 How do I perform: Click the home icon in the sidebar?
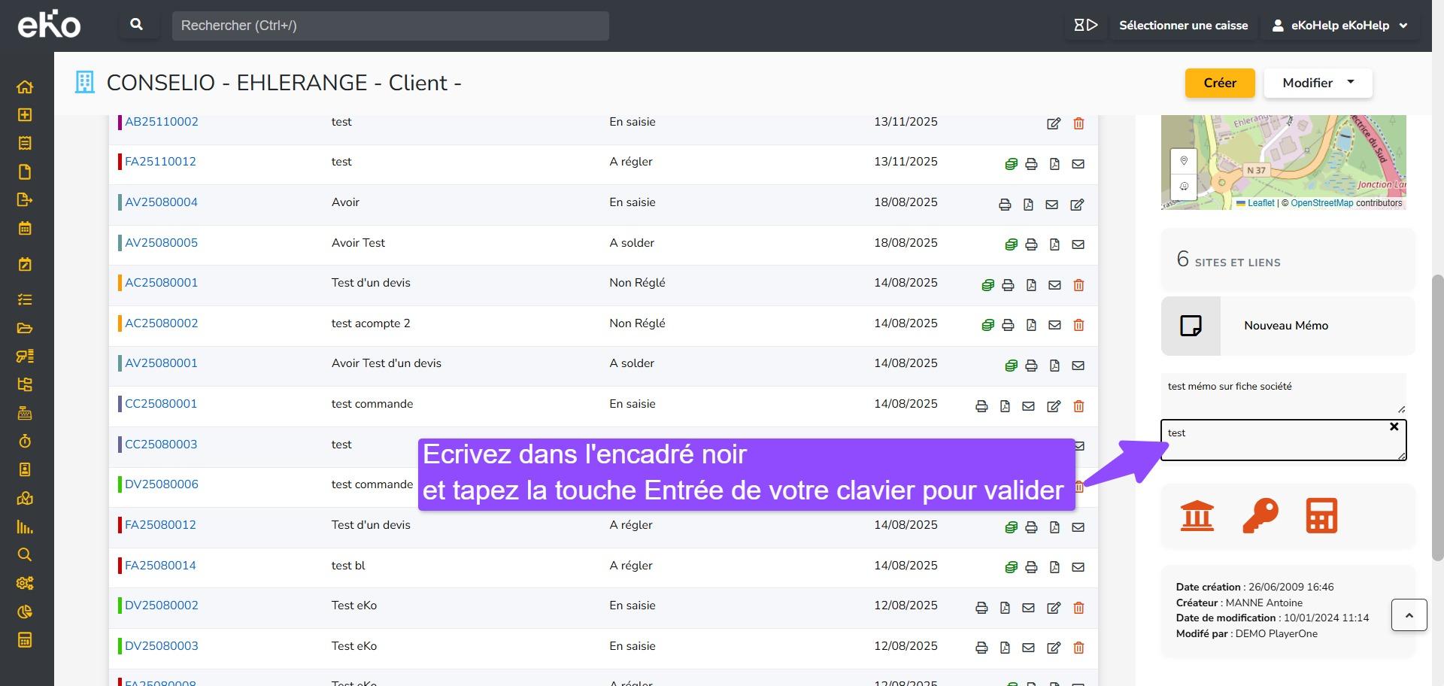25,87
